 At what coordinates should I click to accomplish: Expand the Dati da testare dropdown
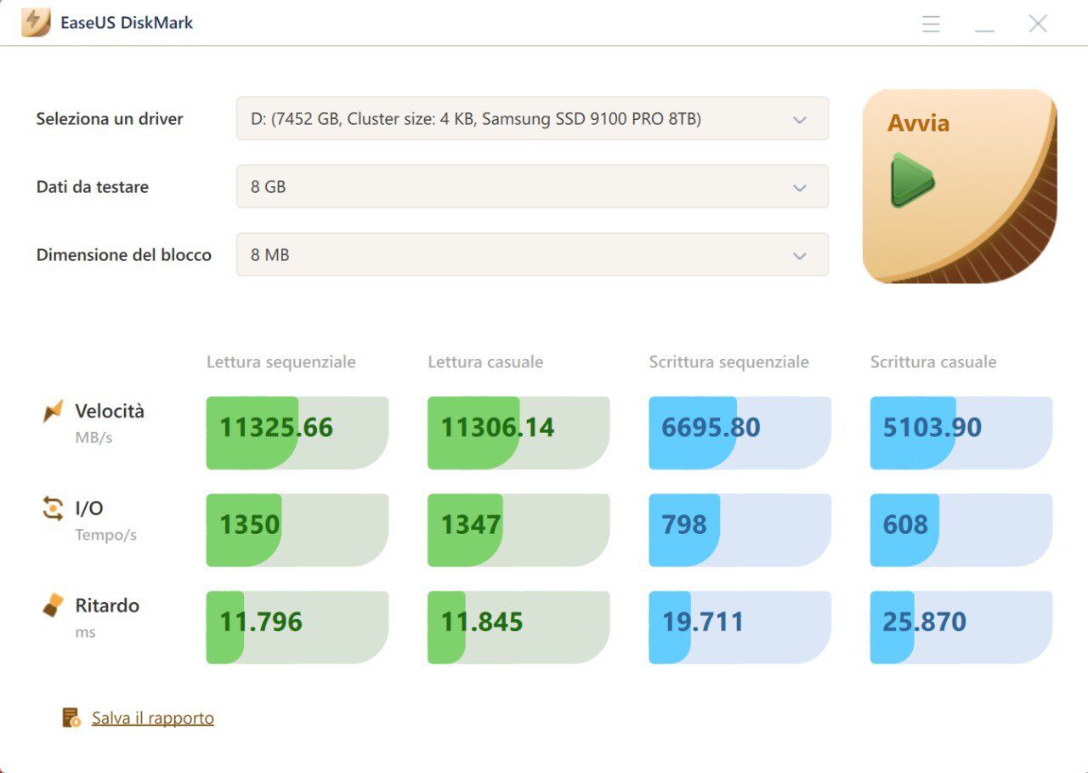coord(532,187)
